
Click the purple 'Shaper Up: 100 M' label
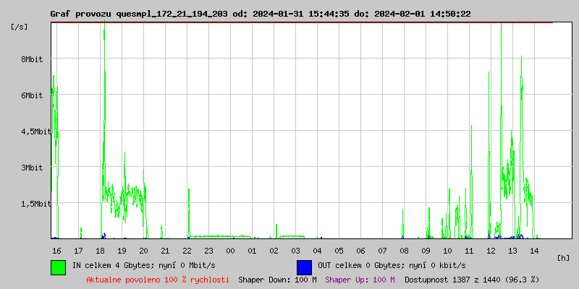(360, 279)
